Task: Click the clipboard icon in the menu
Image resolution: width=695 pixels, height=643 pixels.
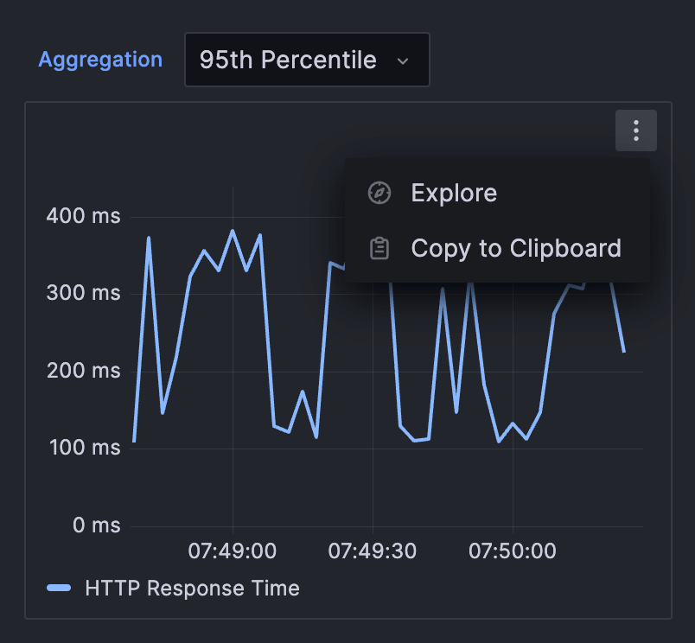Action: tap(379, 248)
